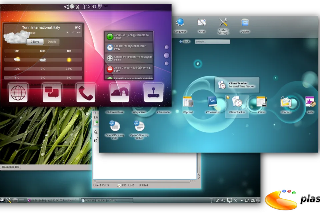Go Back in the application launcher
Screen dimensions: 320x213
click(x=184, y=42)
